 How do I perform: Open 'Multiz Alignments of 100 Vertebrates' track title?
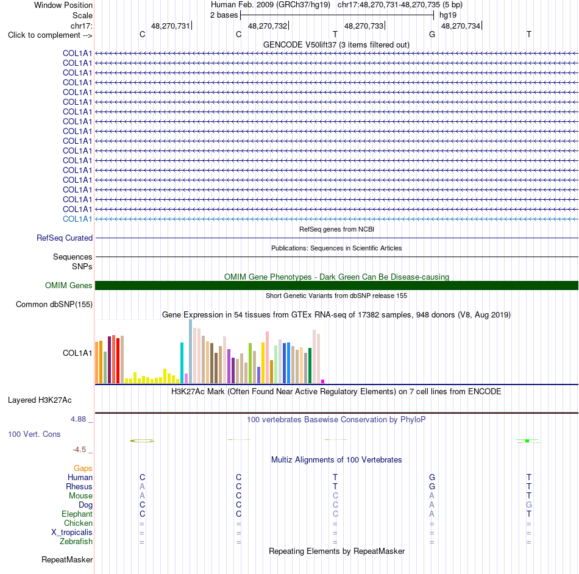336,460
